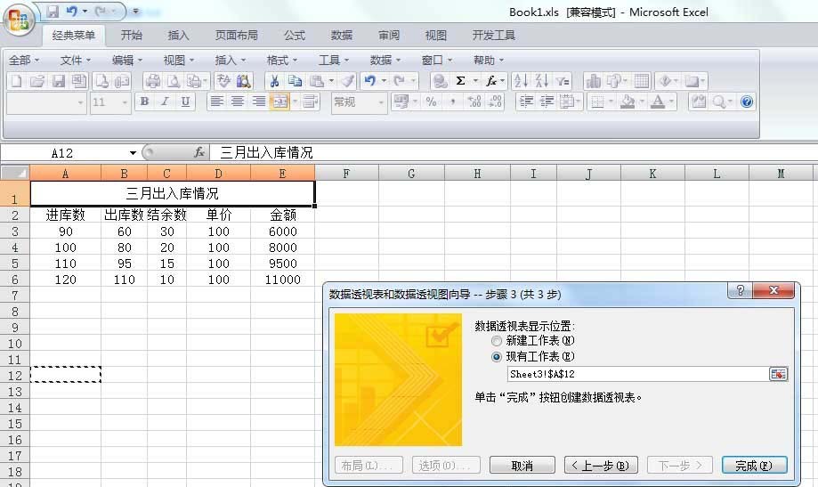Click the Sheet3!$A$12 location input field
The width and height of the screenshot is (818, 487).
637,374
